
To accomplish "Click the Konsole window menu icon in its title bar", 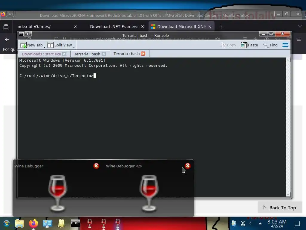I will tap(21, 34).
